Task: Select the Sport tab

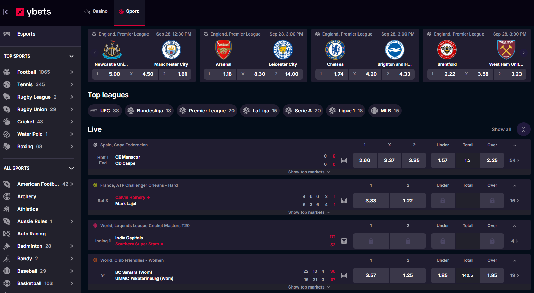Action: 129,11
